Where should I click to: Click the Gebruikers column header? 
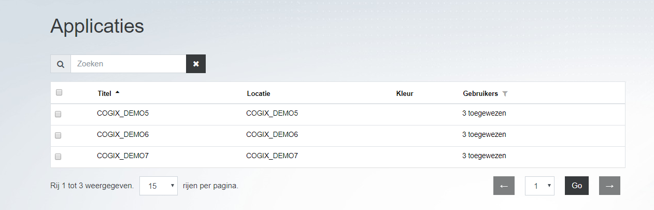480,94
